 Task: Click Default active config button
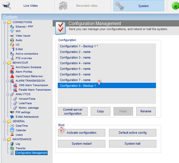[132, 133]
